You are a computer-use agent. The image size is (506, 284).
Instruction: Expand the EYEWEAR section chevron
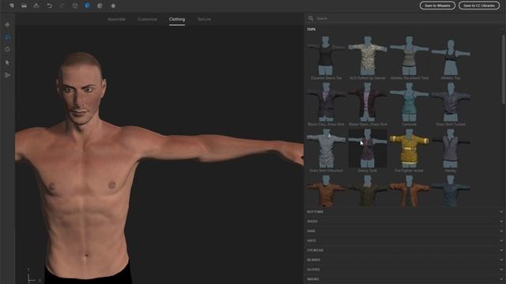coord(501,250)
